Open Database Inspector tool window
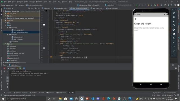The width and height of the screenshot is (180, 101). tap(21, 93)
